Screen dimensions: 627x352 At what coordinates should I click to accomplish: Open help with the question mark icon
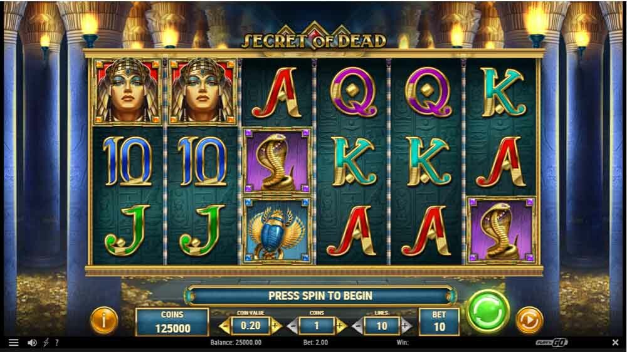coord(57,343)
